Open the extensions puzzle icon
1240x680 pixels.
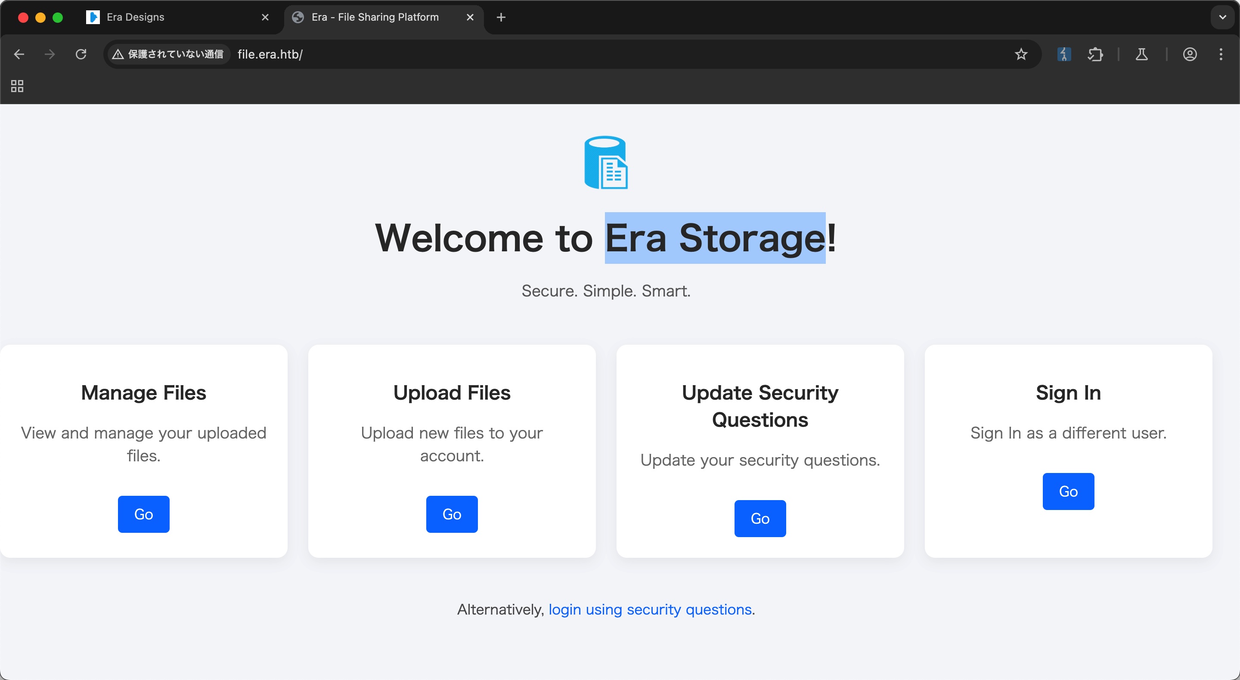coord(1095,54)
